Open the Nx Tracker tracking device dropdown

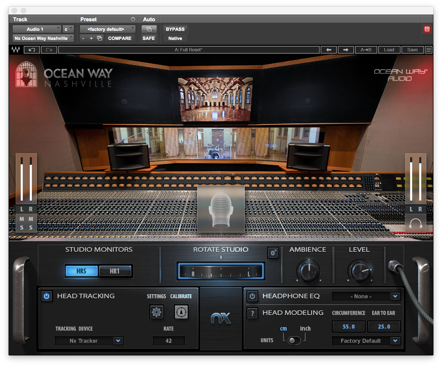[x=89, y=341]
